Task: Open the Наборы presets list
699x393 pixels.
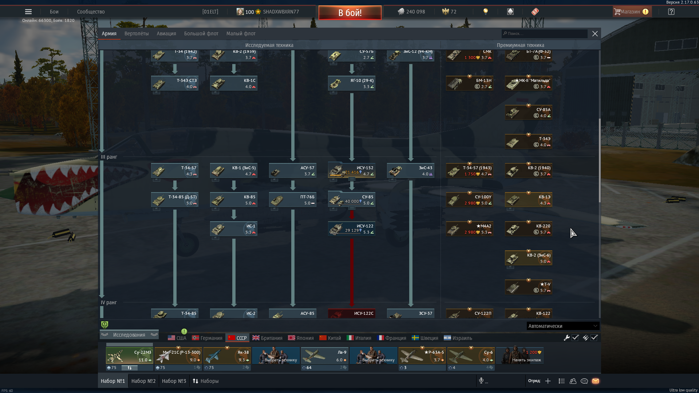Action: click(206, 381)
